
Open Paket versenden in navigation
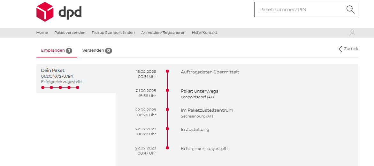pos(70,33)
